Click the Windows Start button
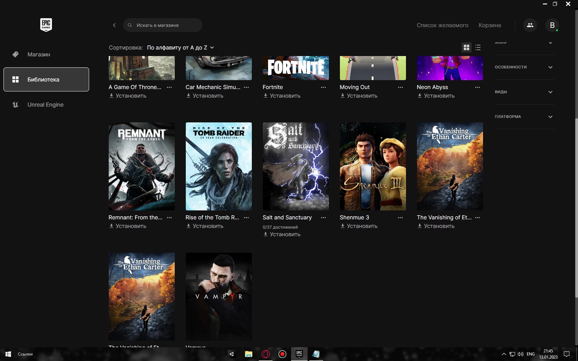The image size is (578, 361). 8,354
